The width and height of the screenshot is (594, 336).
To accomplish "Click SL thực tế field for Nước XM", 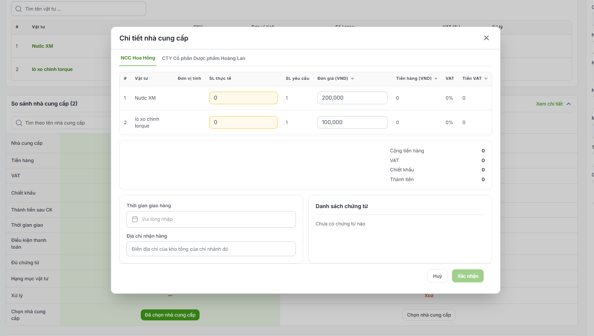I will tap(244, 98).
